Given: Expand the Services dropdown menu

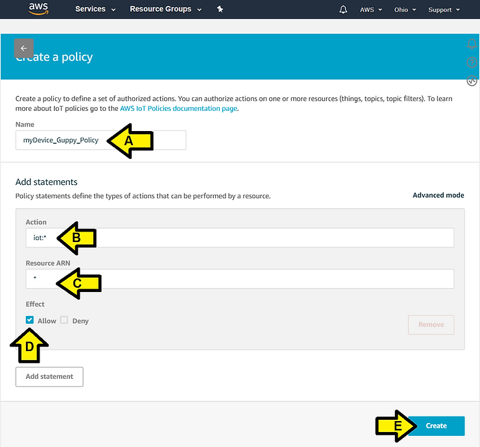Looking at the screenshot, I should 95,10.
